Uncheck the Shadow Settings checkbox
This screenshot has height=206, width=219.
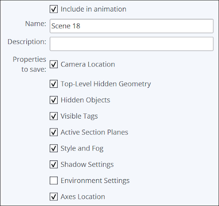click(53, 164)
